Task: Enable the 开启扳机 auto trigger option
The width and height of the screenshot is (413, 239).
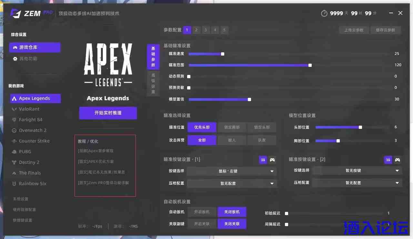Action: click(202, 212)
